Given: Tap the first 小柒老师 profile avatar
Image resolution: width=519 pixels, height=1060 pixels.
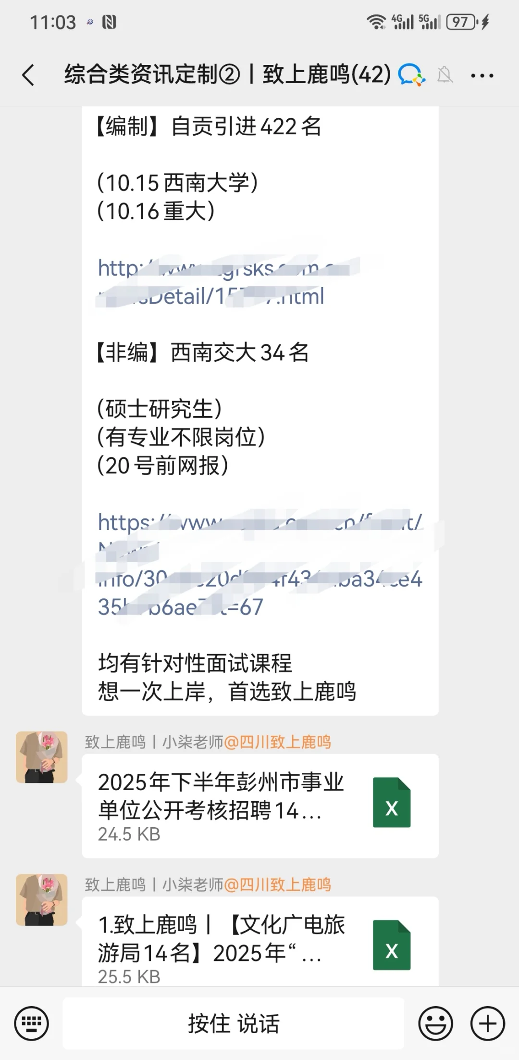Looking at the screenshot, I should coord(42,757).
